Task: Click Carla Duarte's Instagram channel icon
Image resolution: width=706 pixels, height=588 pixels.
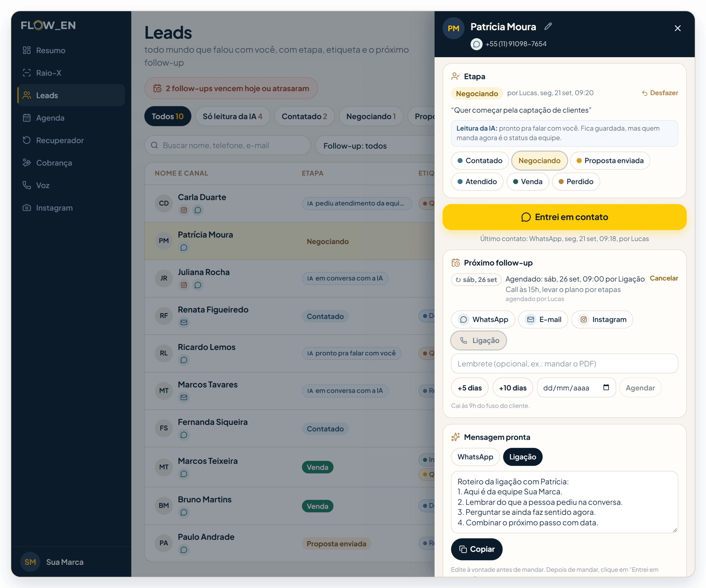Action: click(183, 210)
